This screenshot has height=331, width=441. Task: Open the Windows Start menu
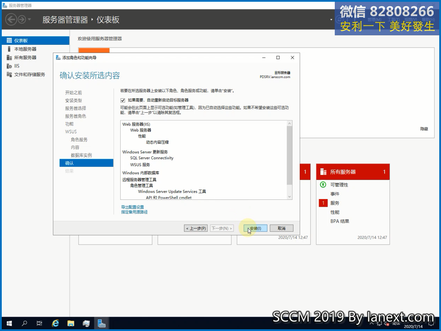9,323
